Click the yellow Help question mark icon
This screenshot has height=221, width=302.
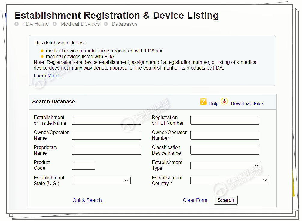[x=203, y=102]
